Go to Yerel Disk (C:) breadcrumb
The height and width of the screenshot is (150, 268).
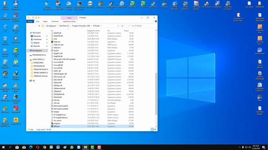(64, 26)
